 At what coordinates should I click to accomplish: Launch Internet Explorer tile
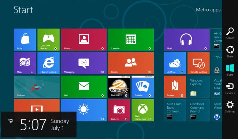tap(48, 63)
